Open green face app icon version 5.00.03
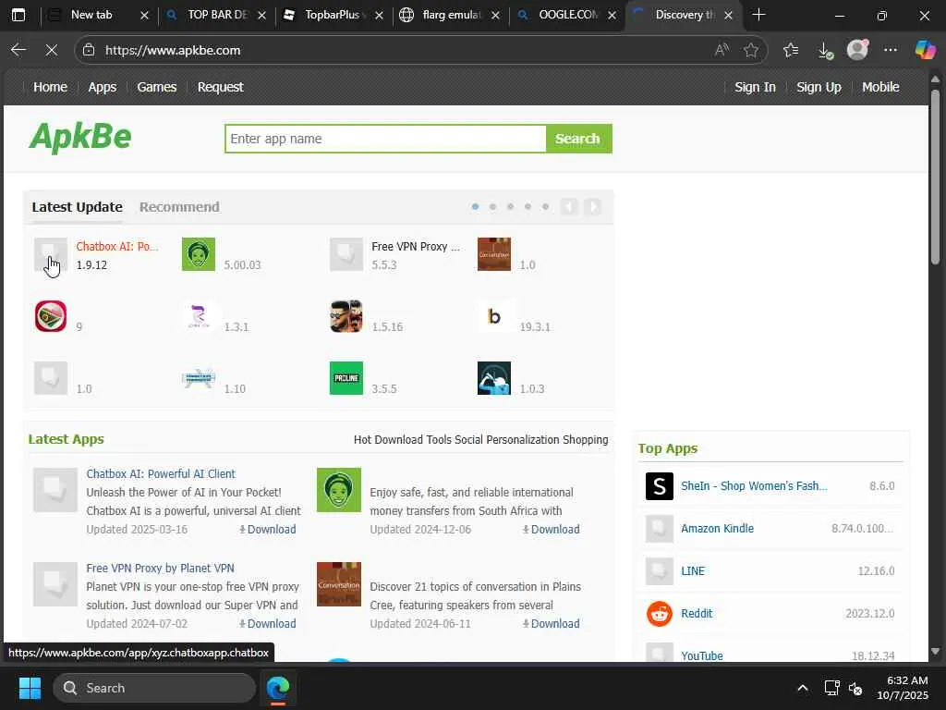This screenshot has width=946, height=710. [199, 254]
